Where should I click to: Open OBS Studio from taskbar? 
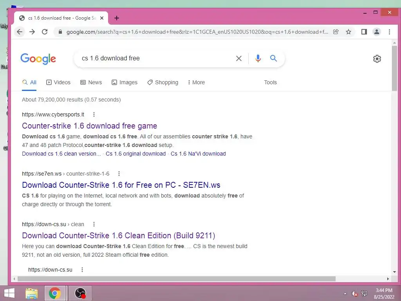[x=80, y=293]
